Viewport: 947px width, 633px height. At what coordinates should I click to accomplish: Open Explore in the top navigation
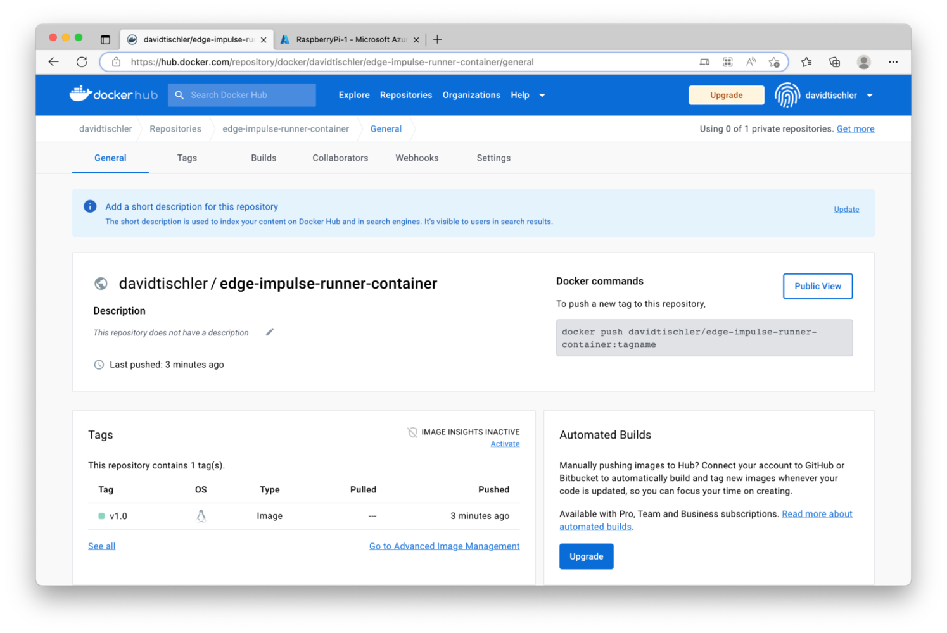(x=354, y=95)
